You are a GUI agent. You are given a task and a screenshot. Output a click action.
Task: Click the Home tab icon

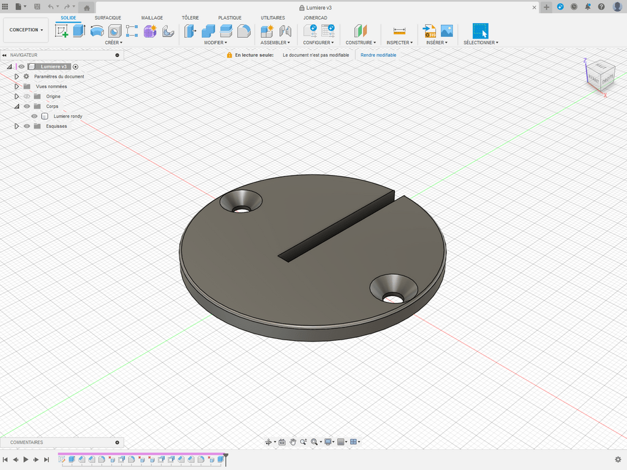87,7
